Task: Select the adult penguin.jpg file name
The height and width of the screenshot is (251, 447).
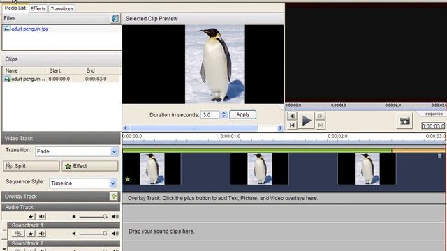Action: tap(30, 29)
